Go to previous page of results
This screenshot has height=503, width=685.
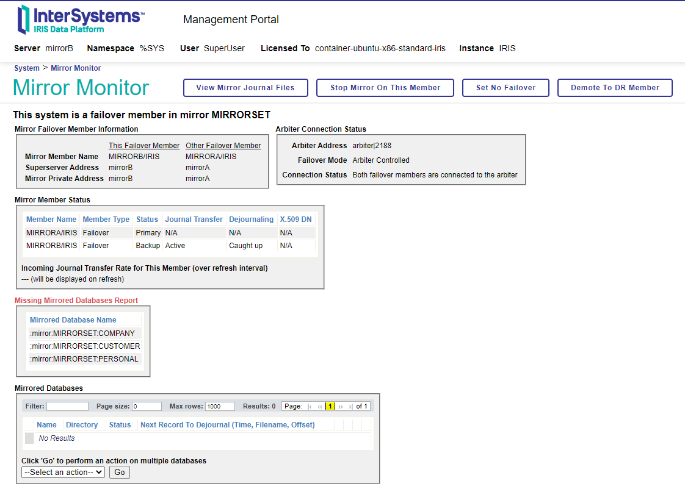[x=319, y=406]
